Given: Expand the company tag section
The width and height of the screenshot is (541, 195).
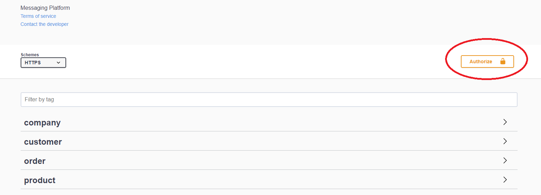Looking at the screenshot, I should pos(42,123).
